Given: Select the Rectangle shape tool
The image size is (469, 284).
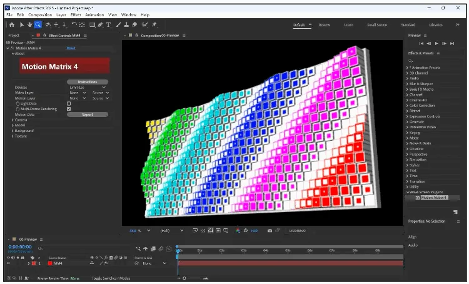Looking at the screenshot, I should pos(92,25).
